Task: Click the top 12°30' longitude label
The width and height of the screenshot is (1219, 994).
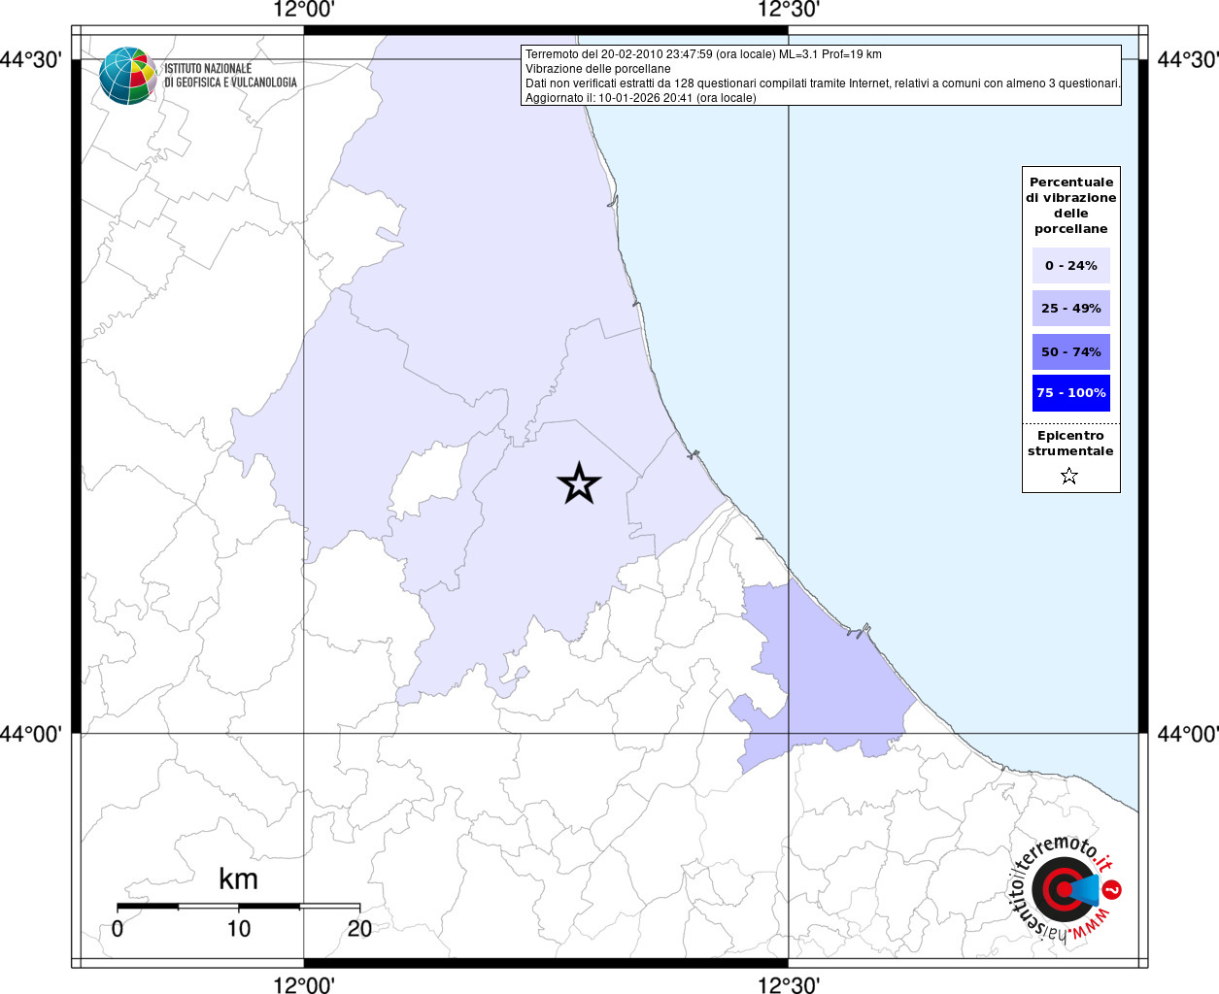Action: tap(789, 11)
